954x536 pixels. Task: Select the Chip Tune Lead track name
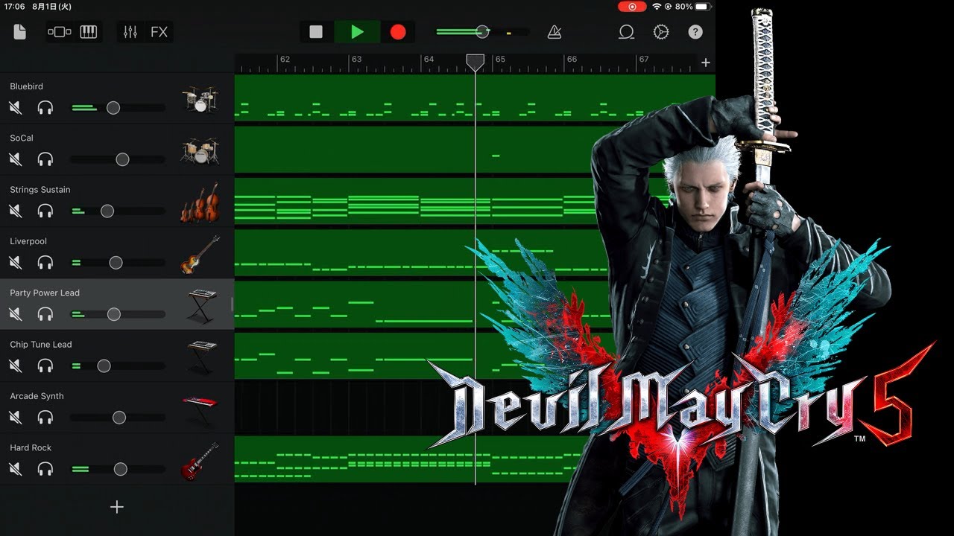tap(41, 345)
